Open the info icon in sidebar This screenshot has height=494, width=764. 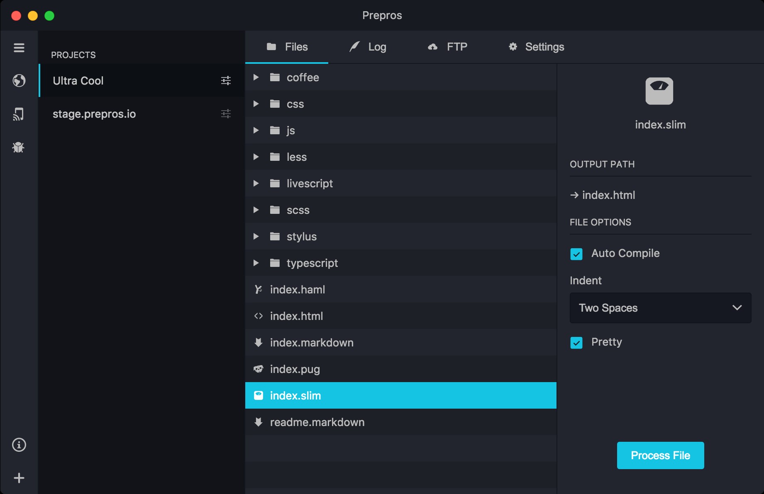[19, 445]
